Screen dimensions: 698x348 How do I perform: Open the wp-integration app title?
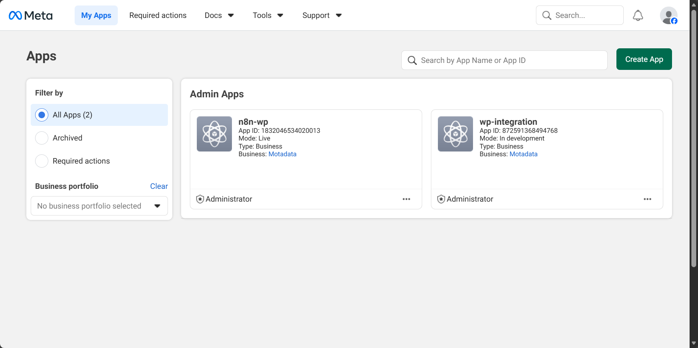[x=509, y=122]
